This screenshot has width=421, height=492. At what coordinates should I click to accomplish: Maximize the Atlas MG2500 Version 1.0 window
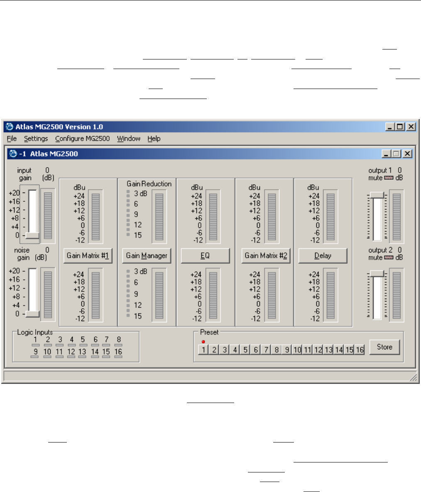(400, 127)
